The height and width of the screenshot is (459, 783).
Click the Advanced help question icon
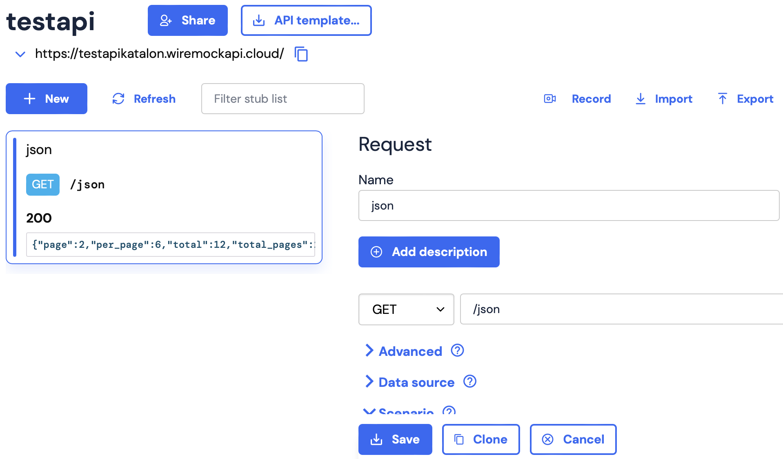click(x=457, y=351)
